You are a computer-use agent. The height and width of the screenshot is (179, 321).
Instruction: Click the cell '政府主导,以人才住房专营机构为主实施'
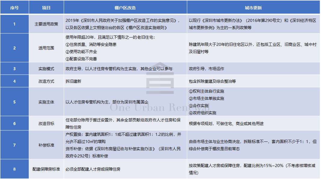(x=125, y=69)
